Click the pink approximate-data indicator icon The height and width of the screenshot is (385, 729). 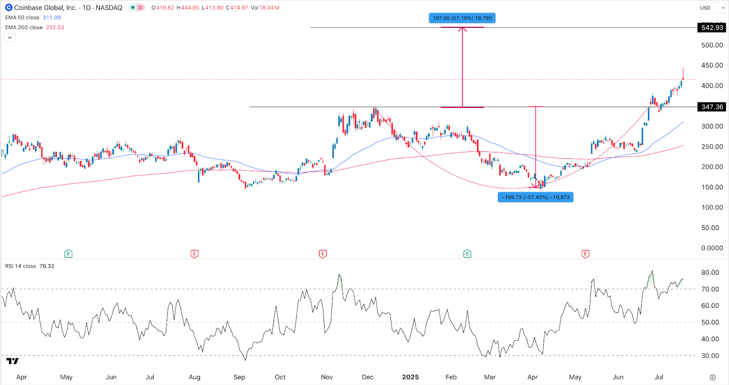tap(140, 8)
